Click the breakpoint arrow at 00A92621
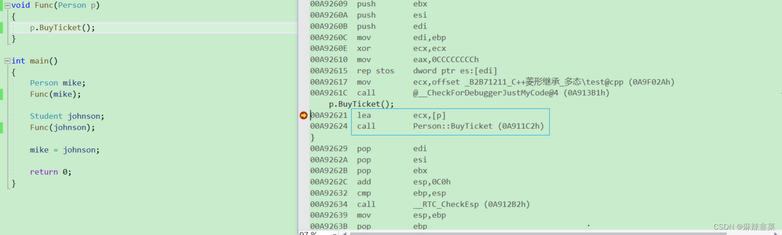This screenshot has width=782, height=235. pos(303,115)
